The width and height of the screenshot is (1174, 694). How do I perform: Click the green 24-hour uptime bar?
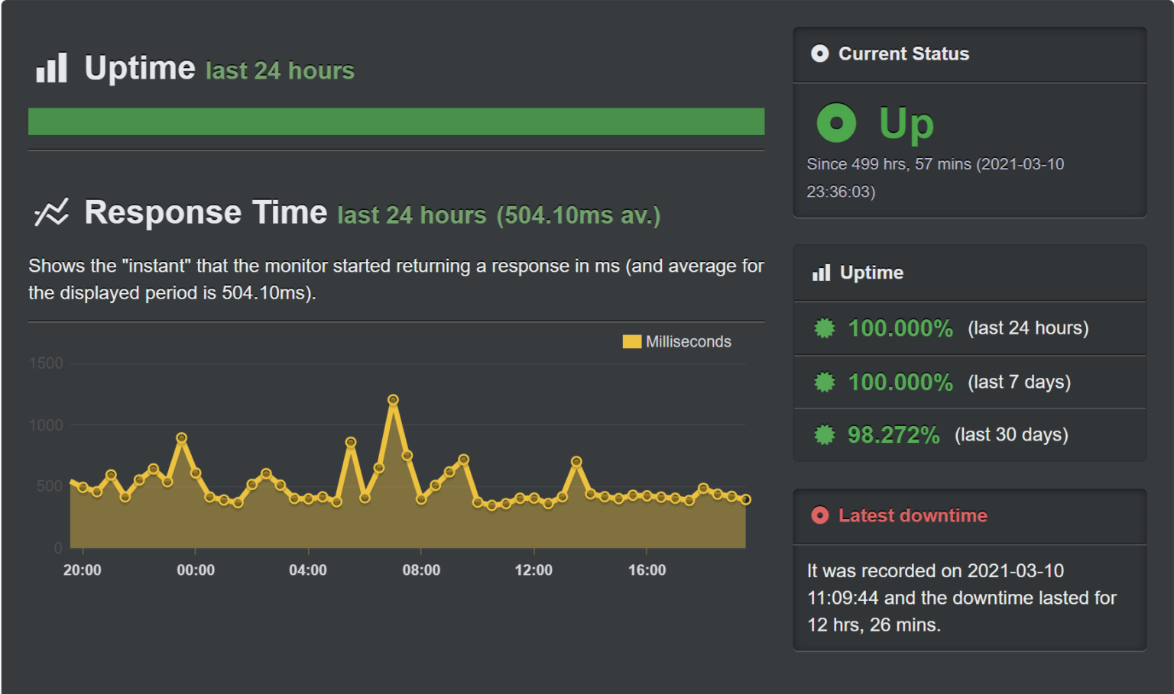coord(396,121)
